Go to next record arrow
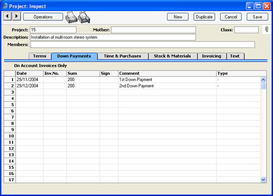273x196 pixels. click(16, 16)
